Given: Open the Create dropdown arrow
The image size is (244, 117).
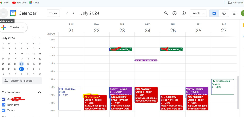Looking at the screenshot, I should 23,27.
